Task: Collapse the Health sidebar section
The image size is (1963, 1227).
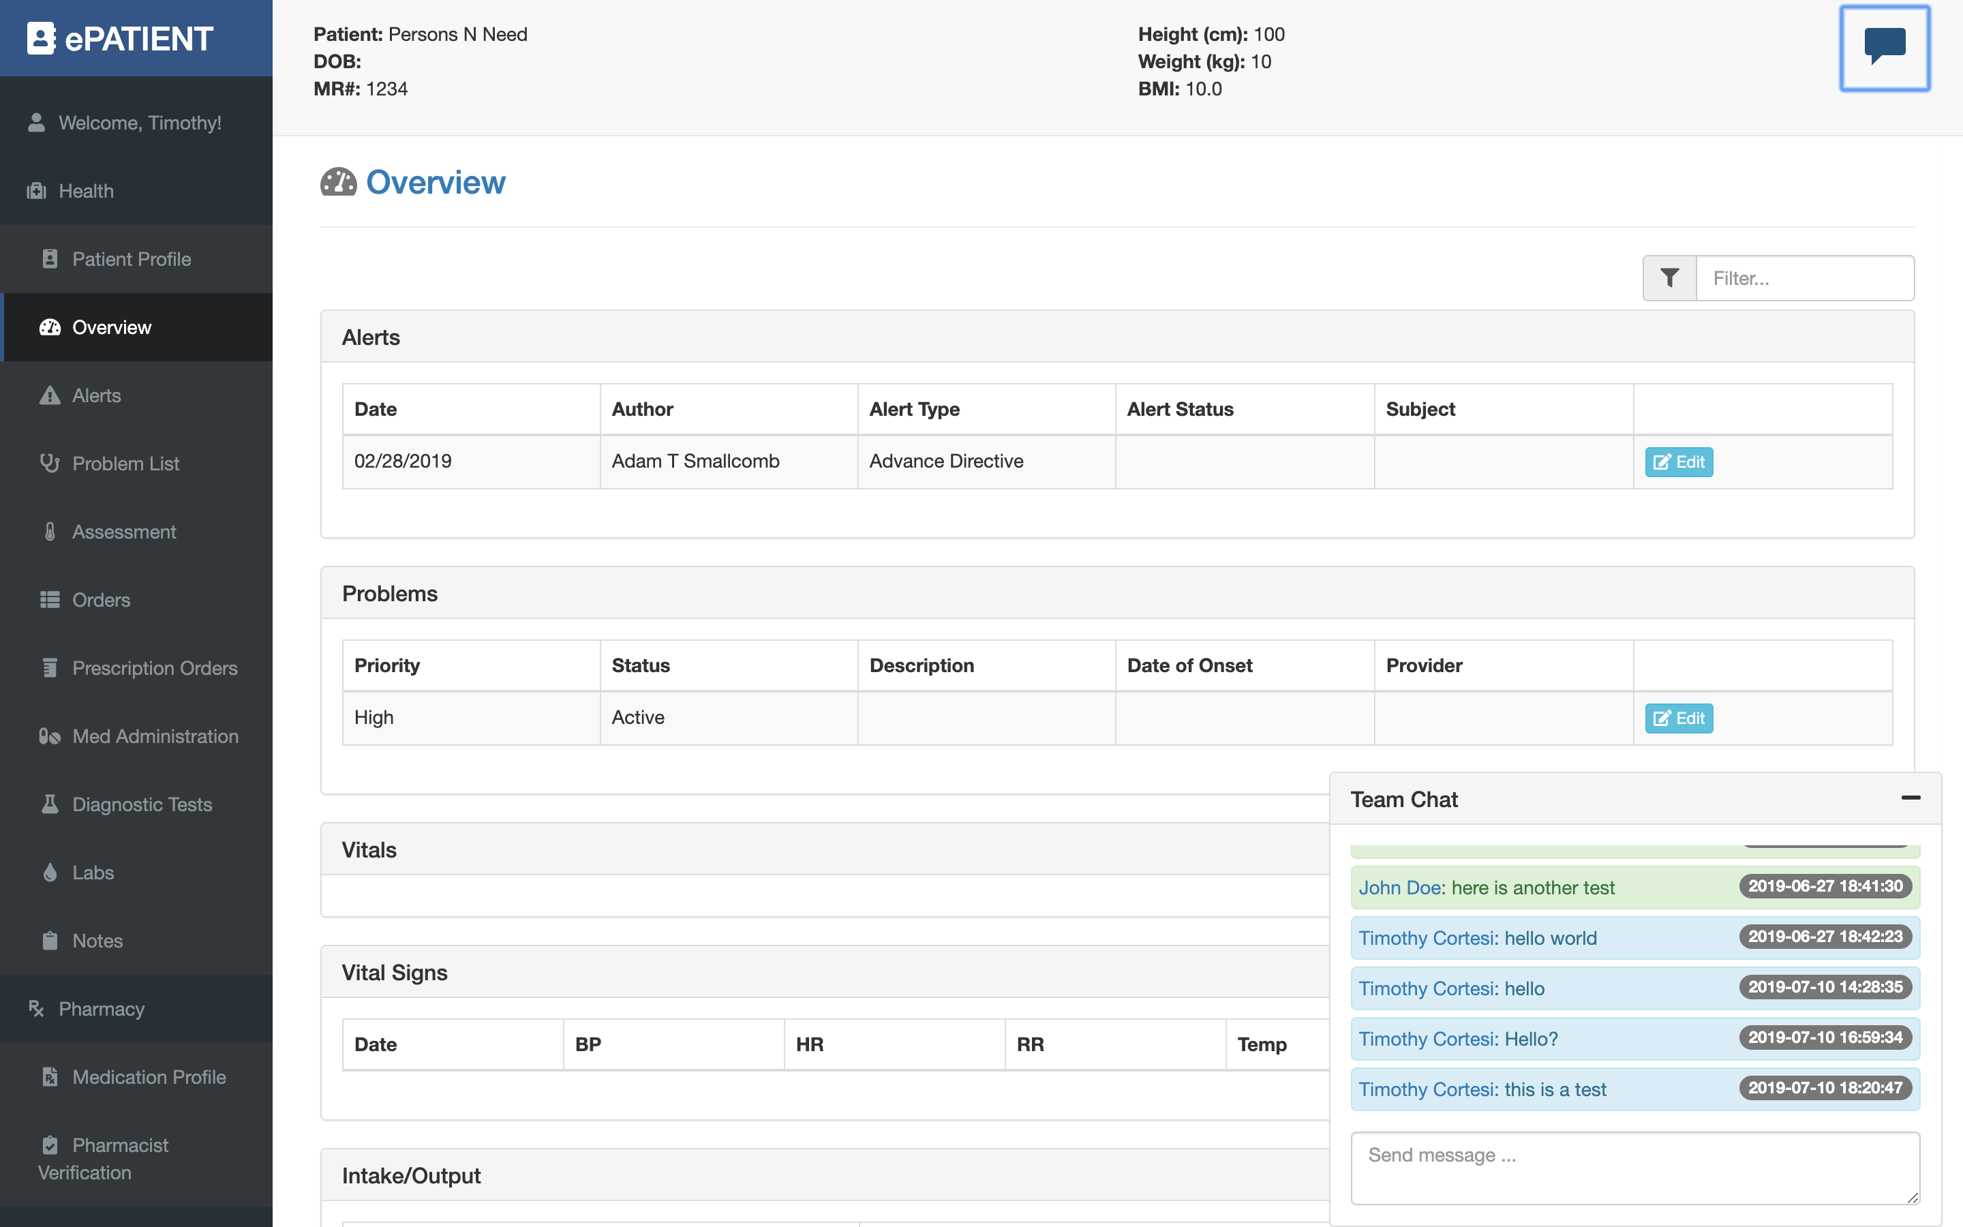Action: click(x=86, y=191)
